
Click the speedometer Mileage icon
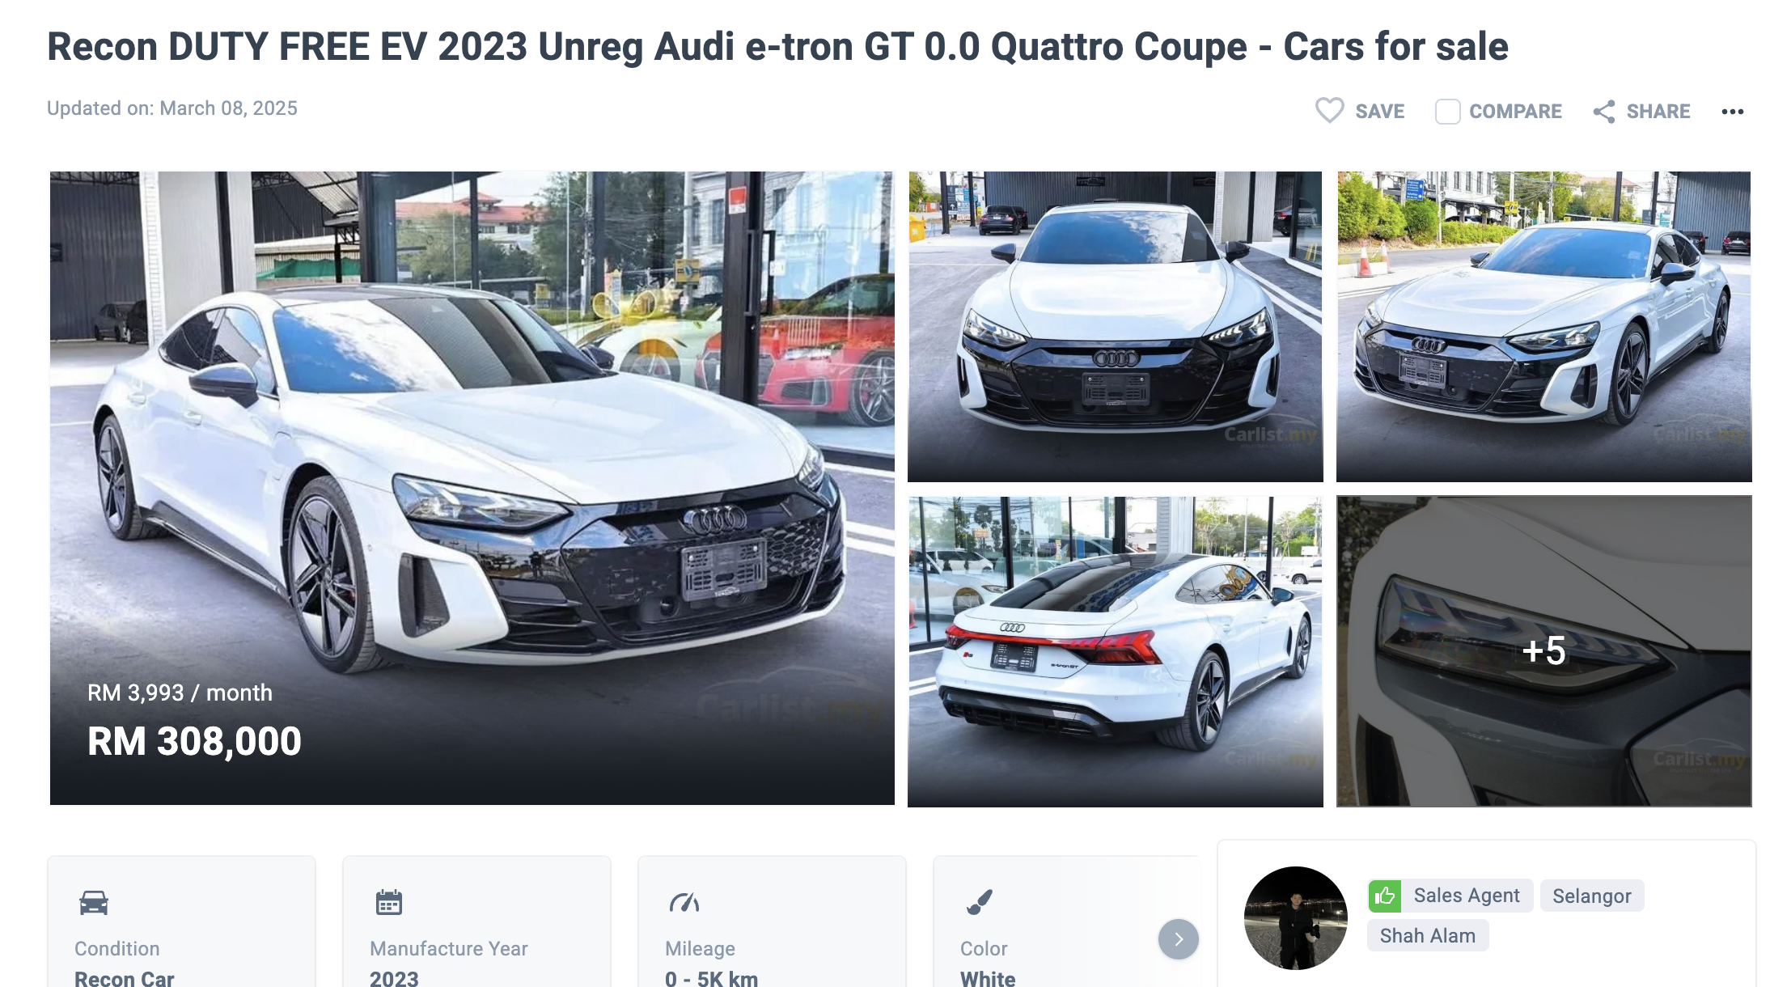[x=684, y=902]
